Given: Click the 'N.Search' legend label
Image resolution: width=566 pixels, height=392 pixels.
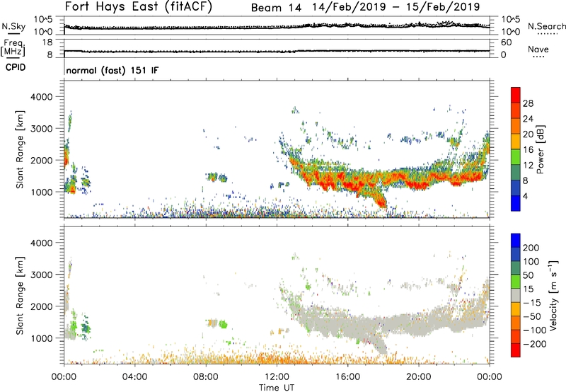Looking at the screenshot, I should [x=546, y=26].
